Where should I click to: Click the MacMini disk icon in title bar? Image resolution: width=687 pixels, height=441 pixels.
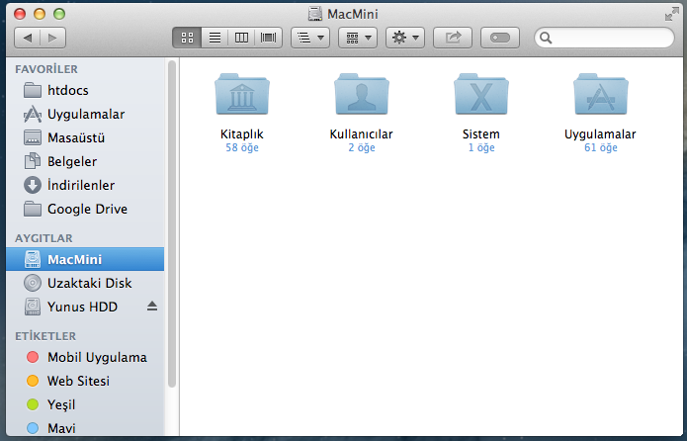pos(315,14)
